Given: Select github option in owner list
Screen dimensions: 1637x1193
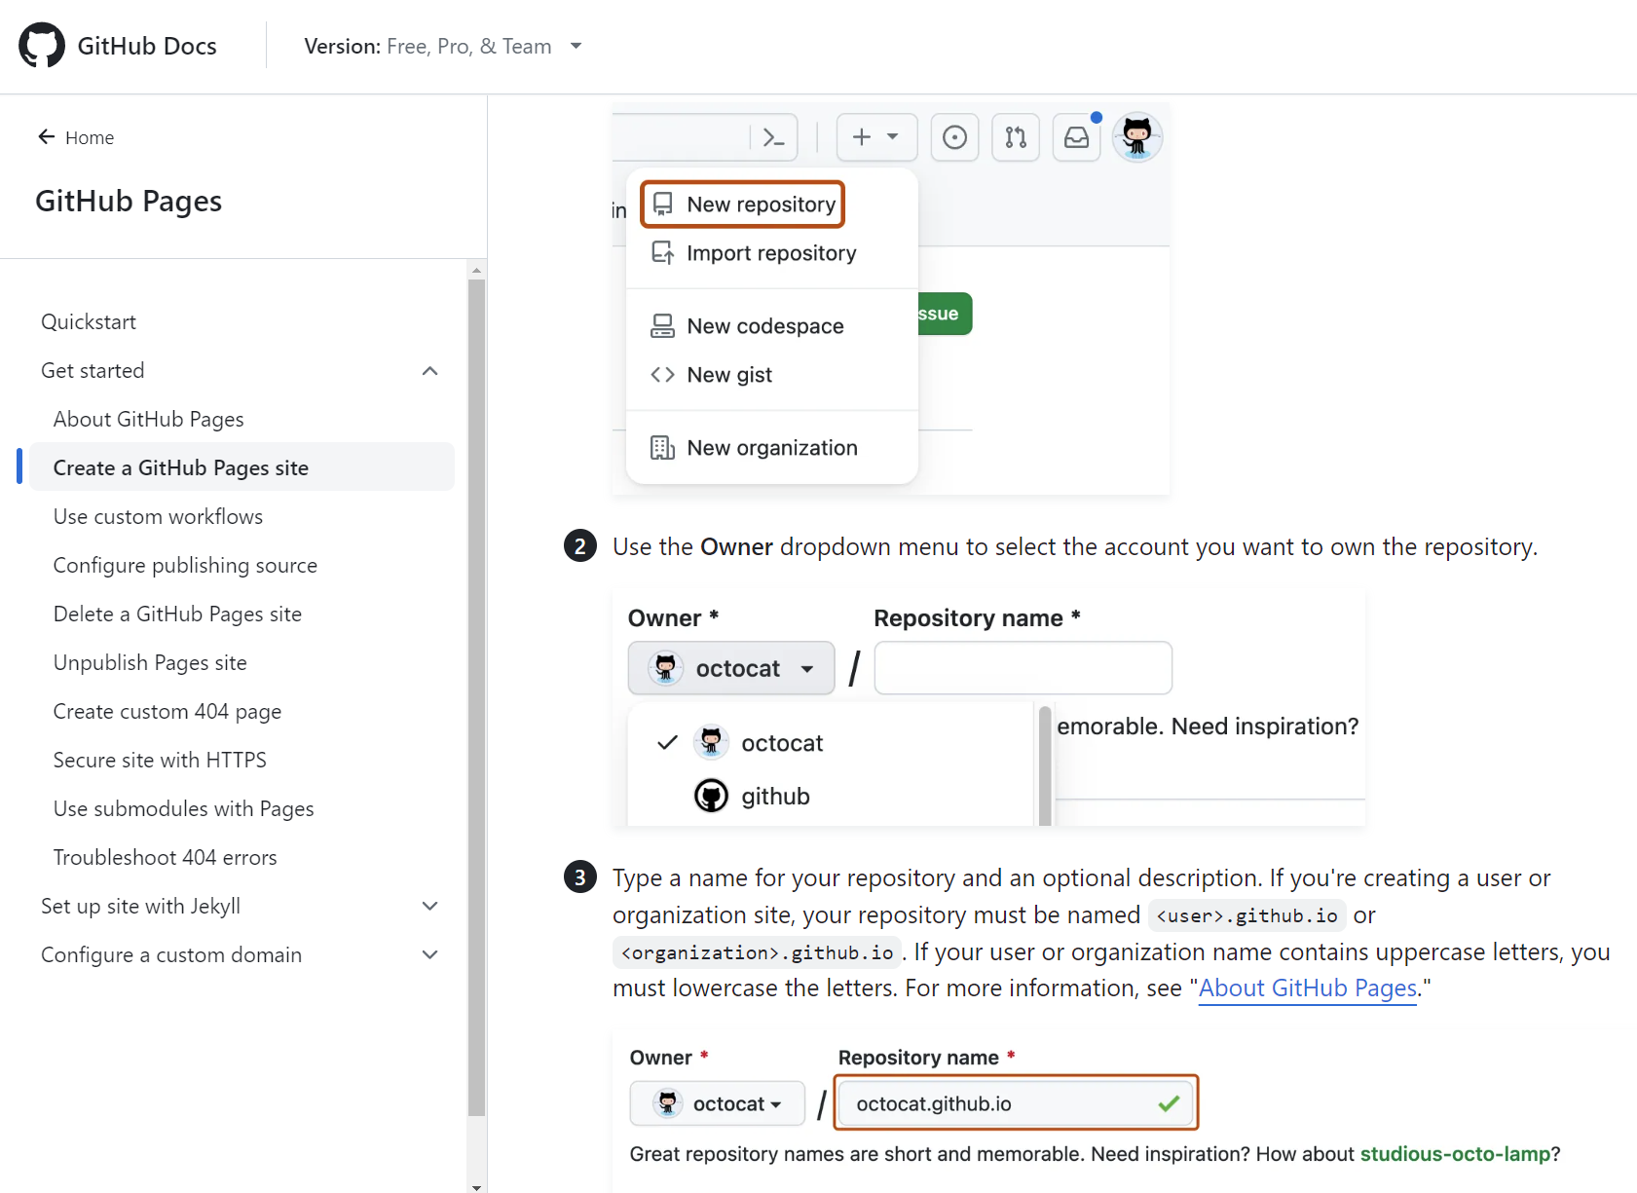Looking at the screenshot, I should [751, 796].
